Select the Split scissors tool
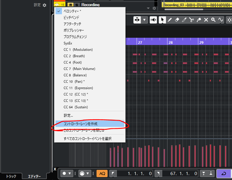 coord(191,20)
